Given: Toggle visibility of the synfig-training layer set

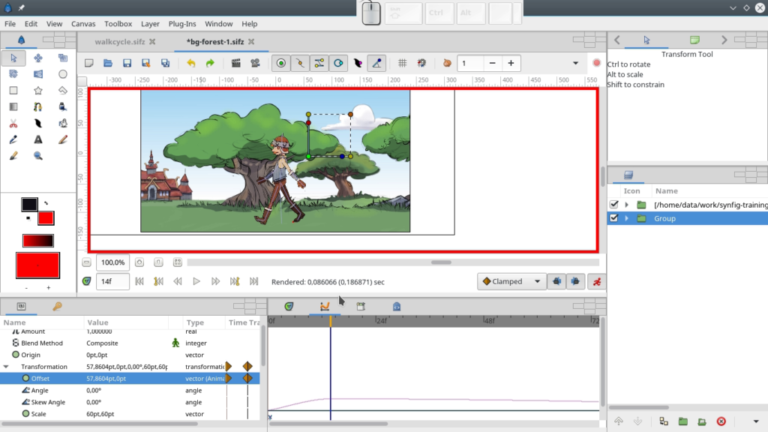Looking at the screenshot, I should 613,203.
